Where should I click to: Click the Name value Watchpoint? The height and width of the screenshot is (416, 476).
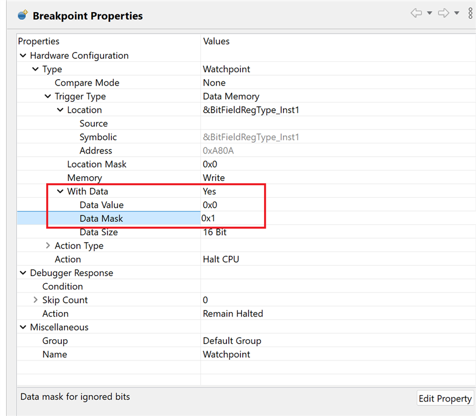tap(226, 354)
